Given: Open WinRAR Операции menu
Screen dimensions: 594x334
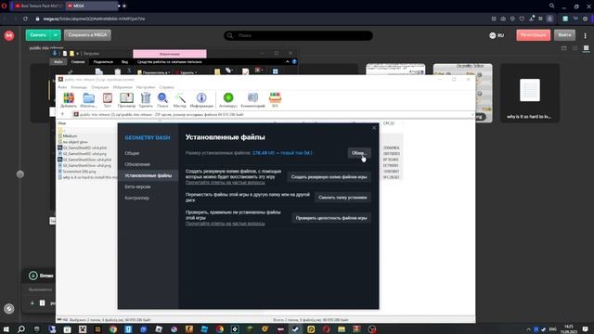Looking at the screenshot, I should [100, 87].
